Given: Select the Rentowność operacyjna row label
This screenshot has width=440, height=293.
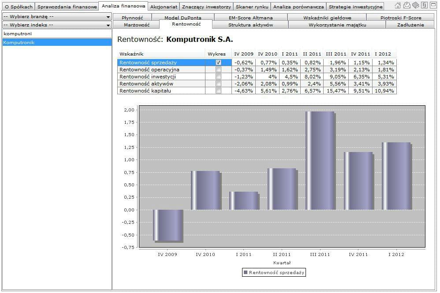Looking at the screenshot, I should (149, 70).
